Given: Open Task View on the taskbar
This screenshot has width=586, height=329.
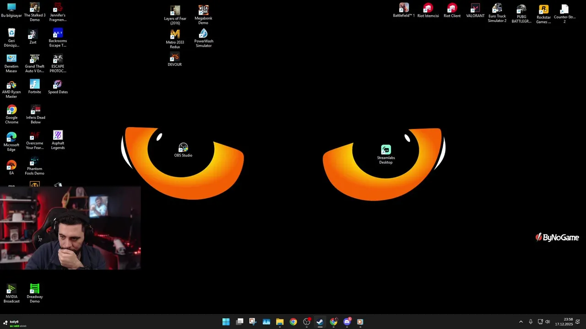Looking at the screenshot, I should tap(239, 322).
